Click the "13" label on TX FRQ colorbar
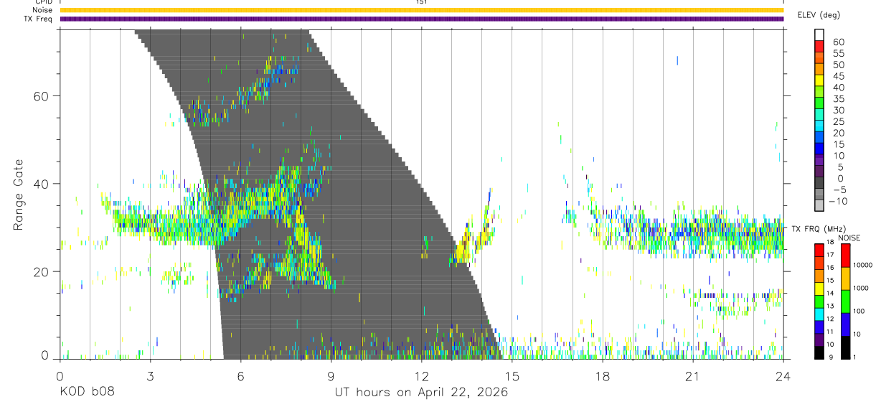This screenshot has height=407, width=881. click(x=830, y=306)
